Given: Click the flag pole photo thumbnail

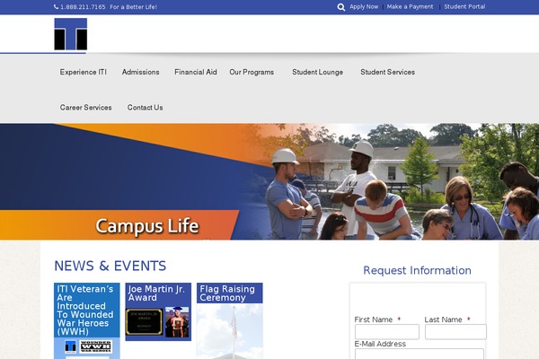Looking at the screenshot, I should [230, 331].
